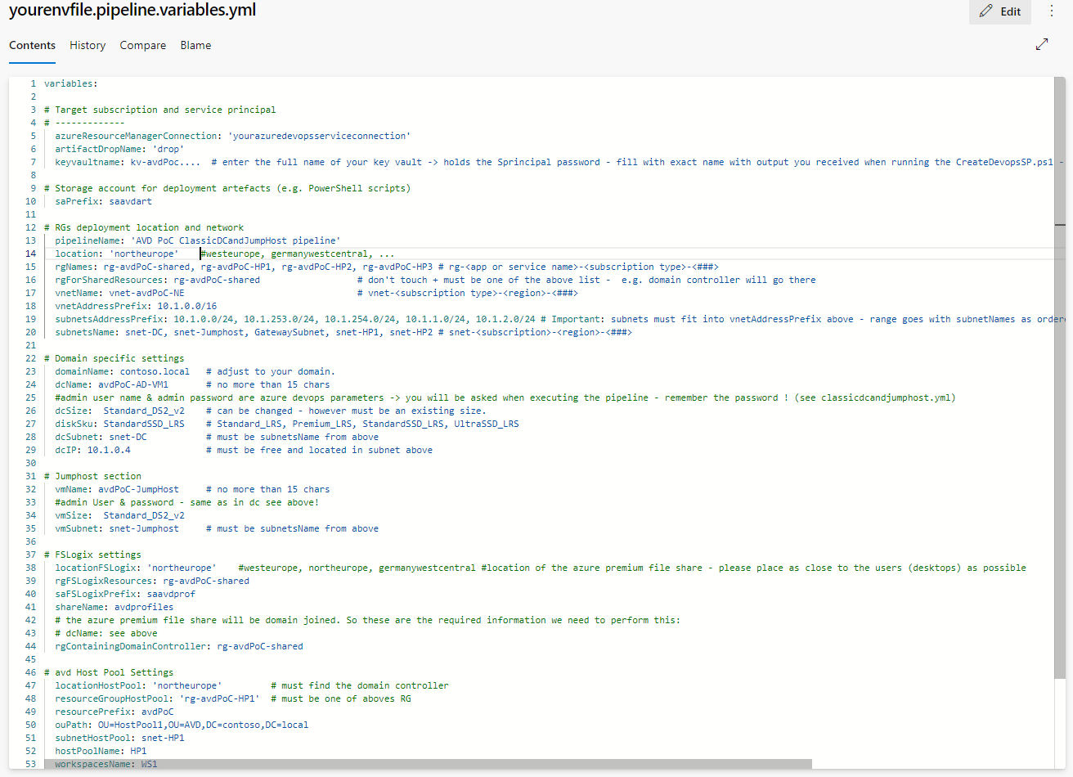Click locationFSLogix: 'northeurope' text

pyautogui.click(x=136, y=568)
